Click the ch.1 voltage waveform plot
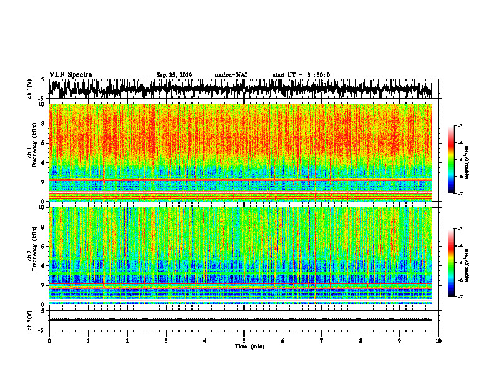 coord(243,89)
